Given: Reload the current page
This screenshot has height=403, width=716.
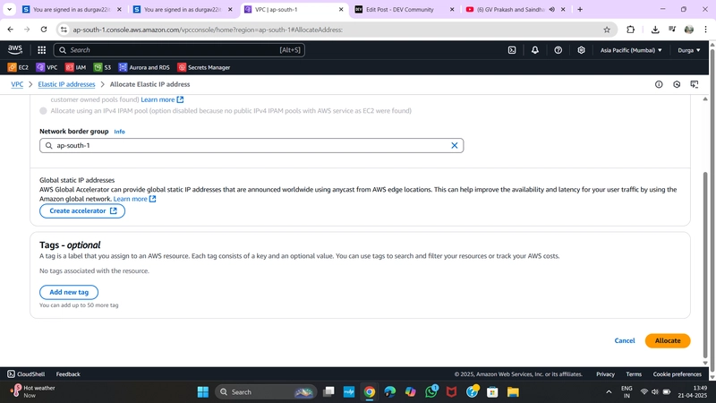Looking at the screenshot, I should click(x=44, y=30).
